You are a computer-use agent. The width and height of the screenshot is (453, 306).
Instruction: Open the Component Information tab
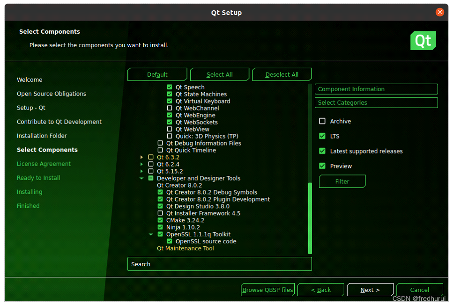(376, 89)
